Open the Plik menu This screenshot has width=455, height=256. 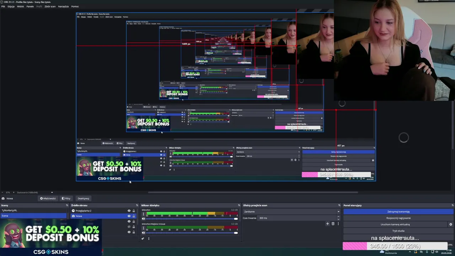pos(3,6)
